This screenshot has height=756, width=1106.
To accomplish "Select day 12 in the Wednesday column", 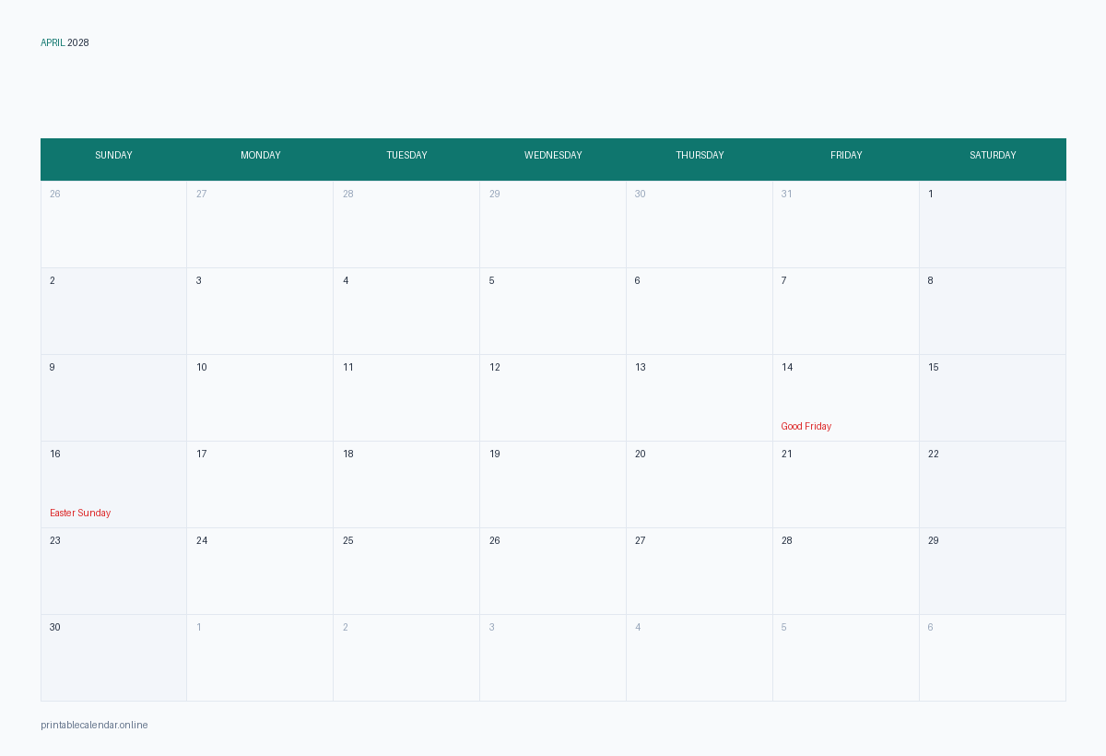I will pos(553,397).
